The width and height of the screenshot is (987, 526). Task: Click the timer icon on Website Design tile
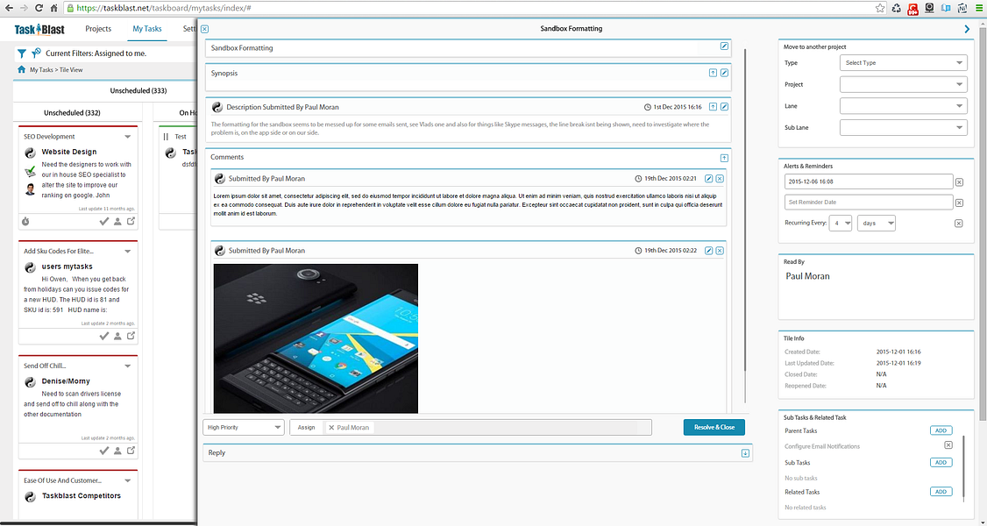[x=25, y=222]
